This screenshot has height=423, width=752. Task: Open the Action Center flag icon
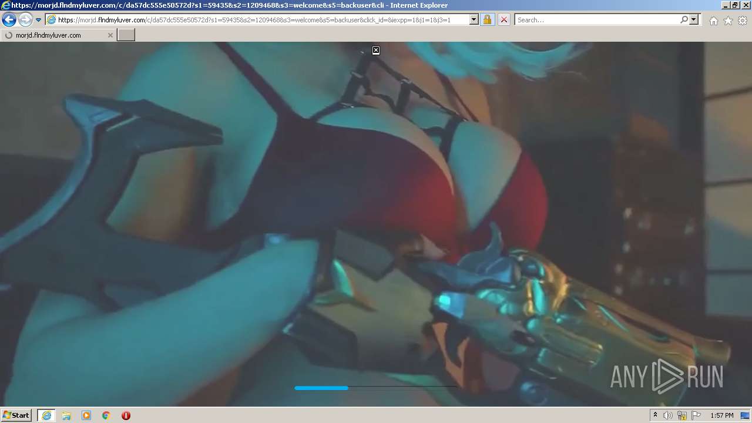coord(696,415)
